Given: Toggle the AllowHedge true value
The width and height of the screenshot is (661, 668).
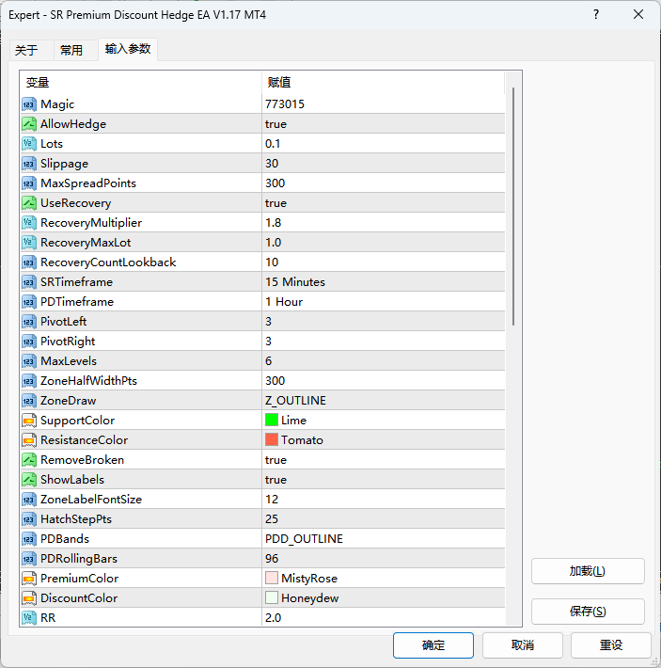Looking at the screenshot, I should coord(275,124).
